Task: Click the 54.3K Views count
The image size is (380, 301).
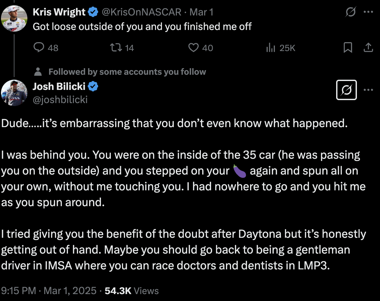Action: 132,290
